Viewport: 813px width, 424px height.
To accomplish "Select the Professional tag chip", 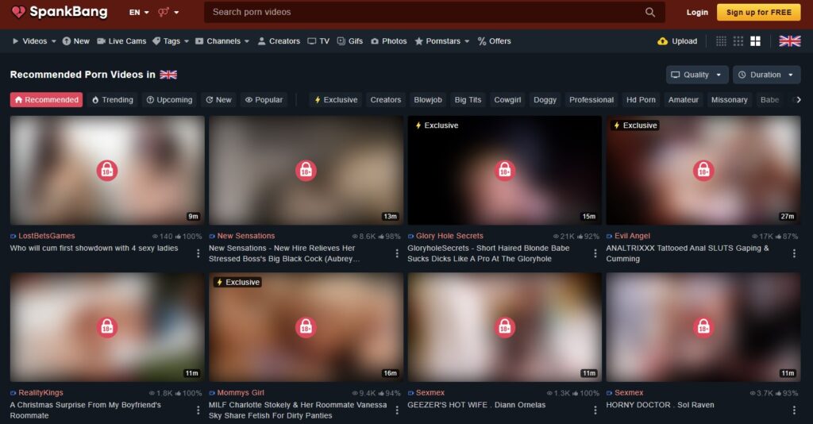I will tap(591, 99).
